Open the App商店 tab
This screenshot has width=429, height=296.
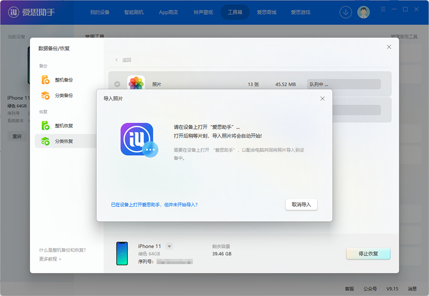coord(168,12)
